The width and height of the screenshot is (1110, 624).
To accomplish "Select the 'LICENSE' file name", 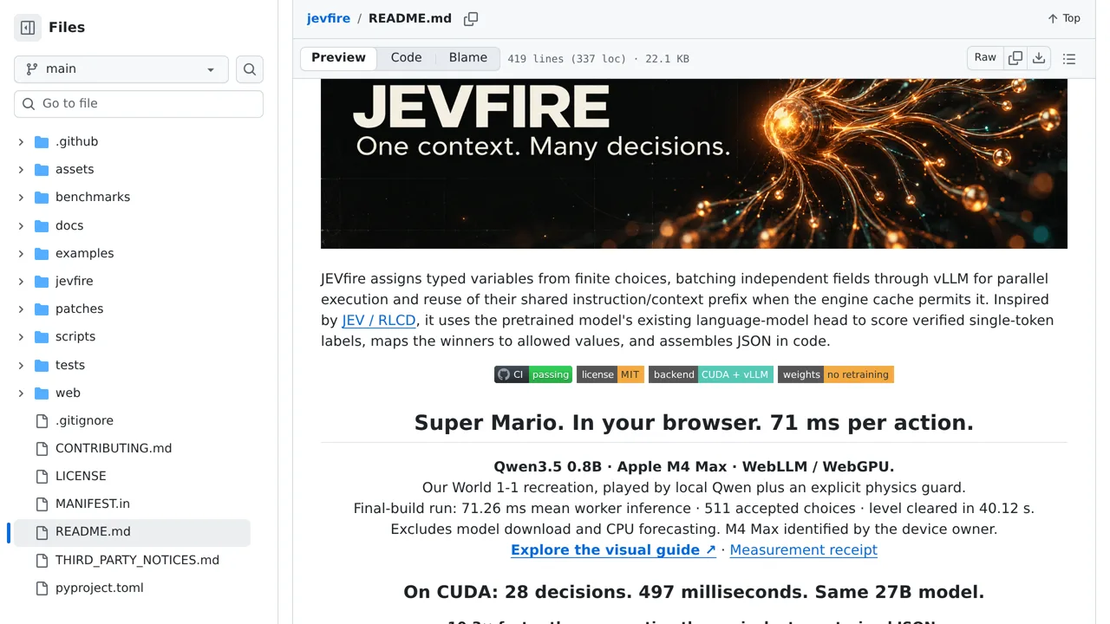I will point(81,476).
